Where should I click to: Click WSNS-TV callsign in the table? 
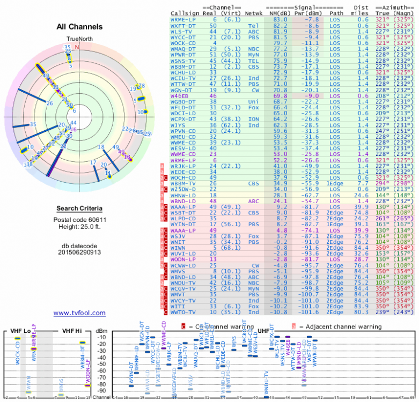[x=183, y=61]
